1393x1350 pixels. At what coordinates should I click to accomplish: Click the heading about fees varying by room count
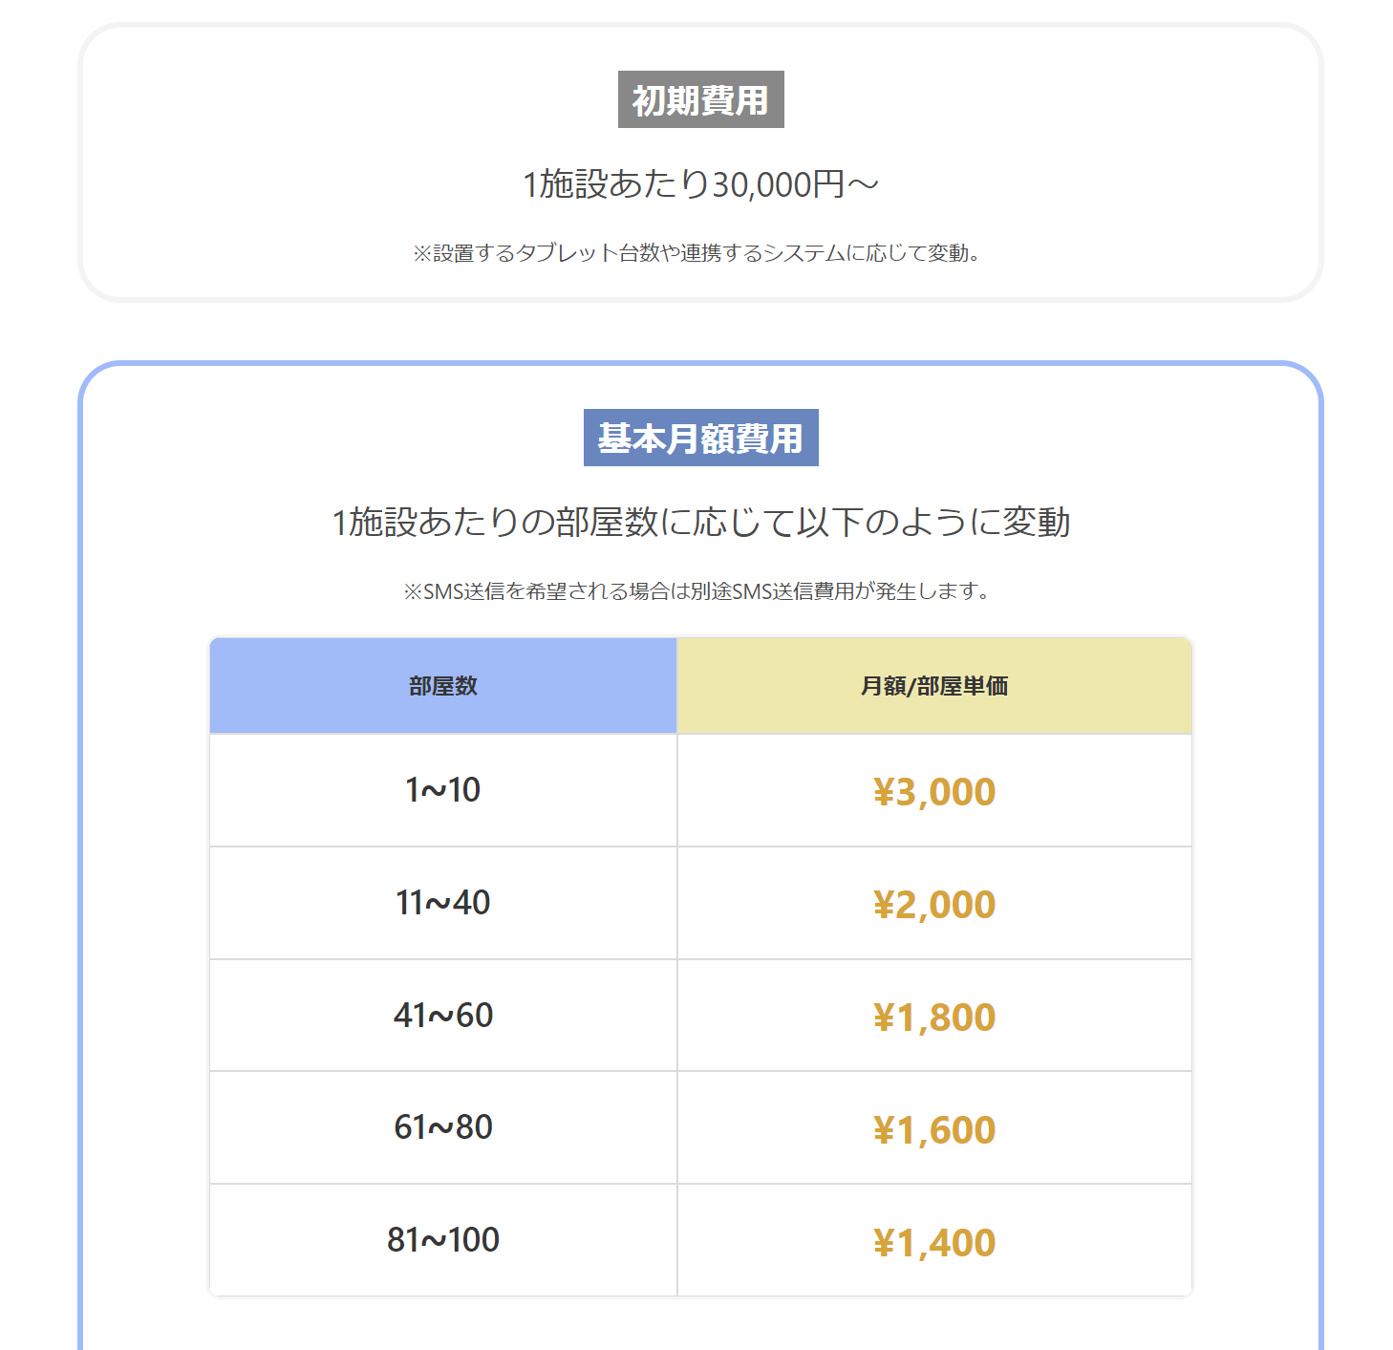click(700, 523)
